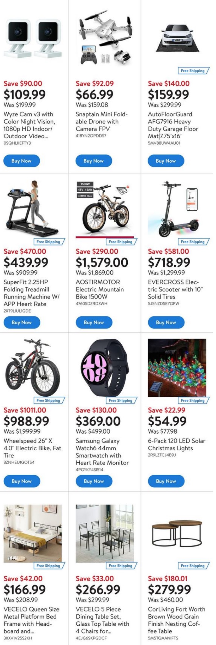The height and width of the screenshot is (645, 216).
Task: Click Buy Now for Wyze Cam v3
Action: 21,161
